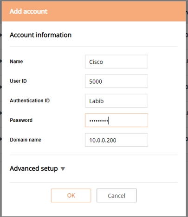Place cursor on the Cisco text
Screen dimensions: 188x217
96,62
